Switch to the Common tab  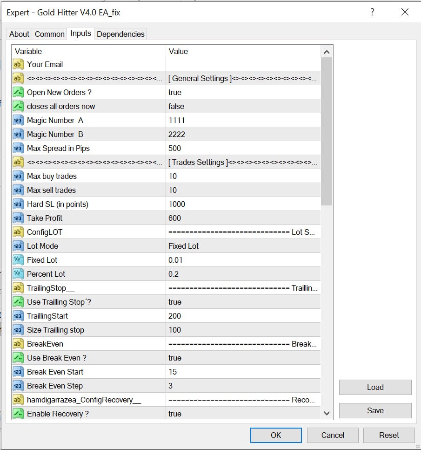click(x=50, y=34)
